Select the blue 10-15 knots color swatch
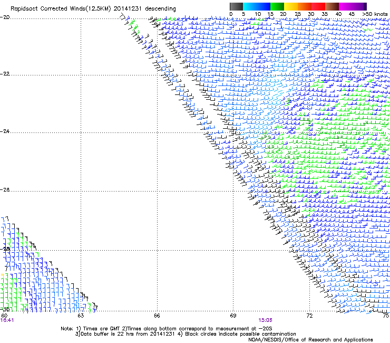 pyautogui.click(x=264, y=6)
